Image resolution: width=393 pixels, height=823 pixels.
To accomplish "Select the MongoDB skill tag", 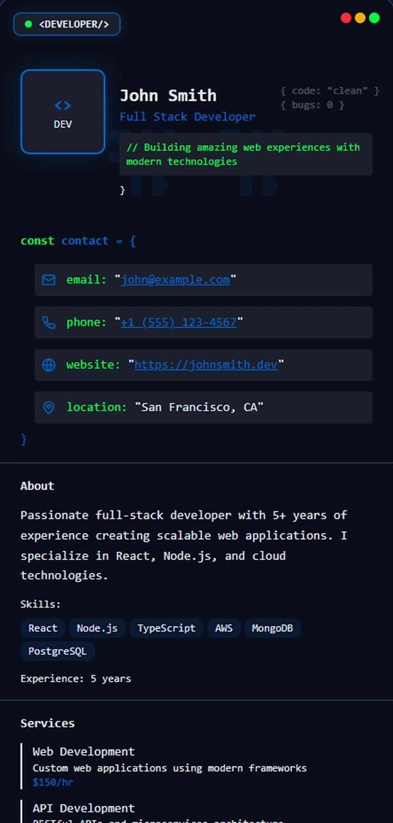I will click(272, 628).
